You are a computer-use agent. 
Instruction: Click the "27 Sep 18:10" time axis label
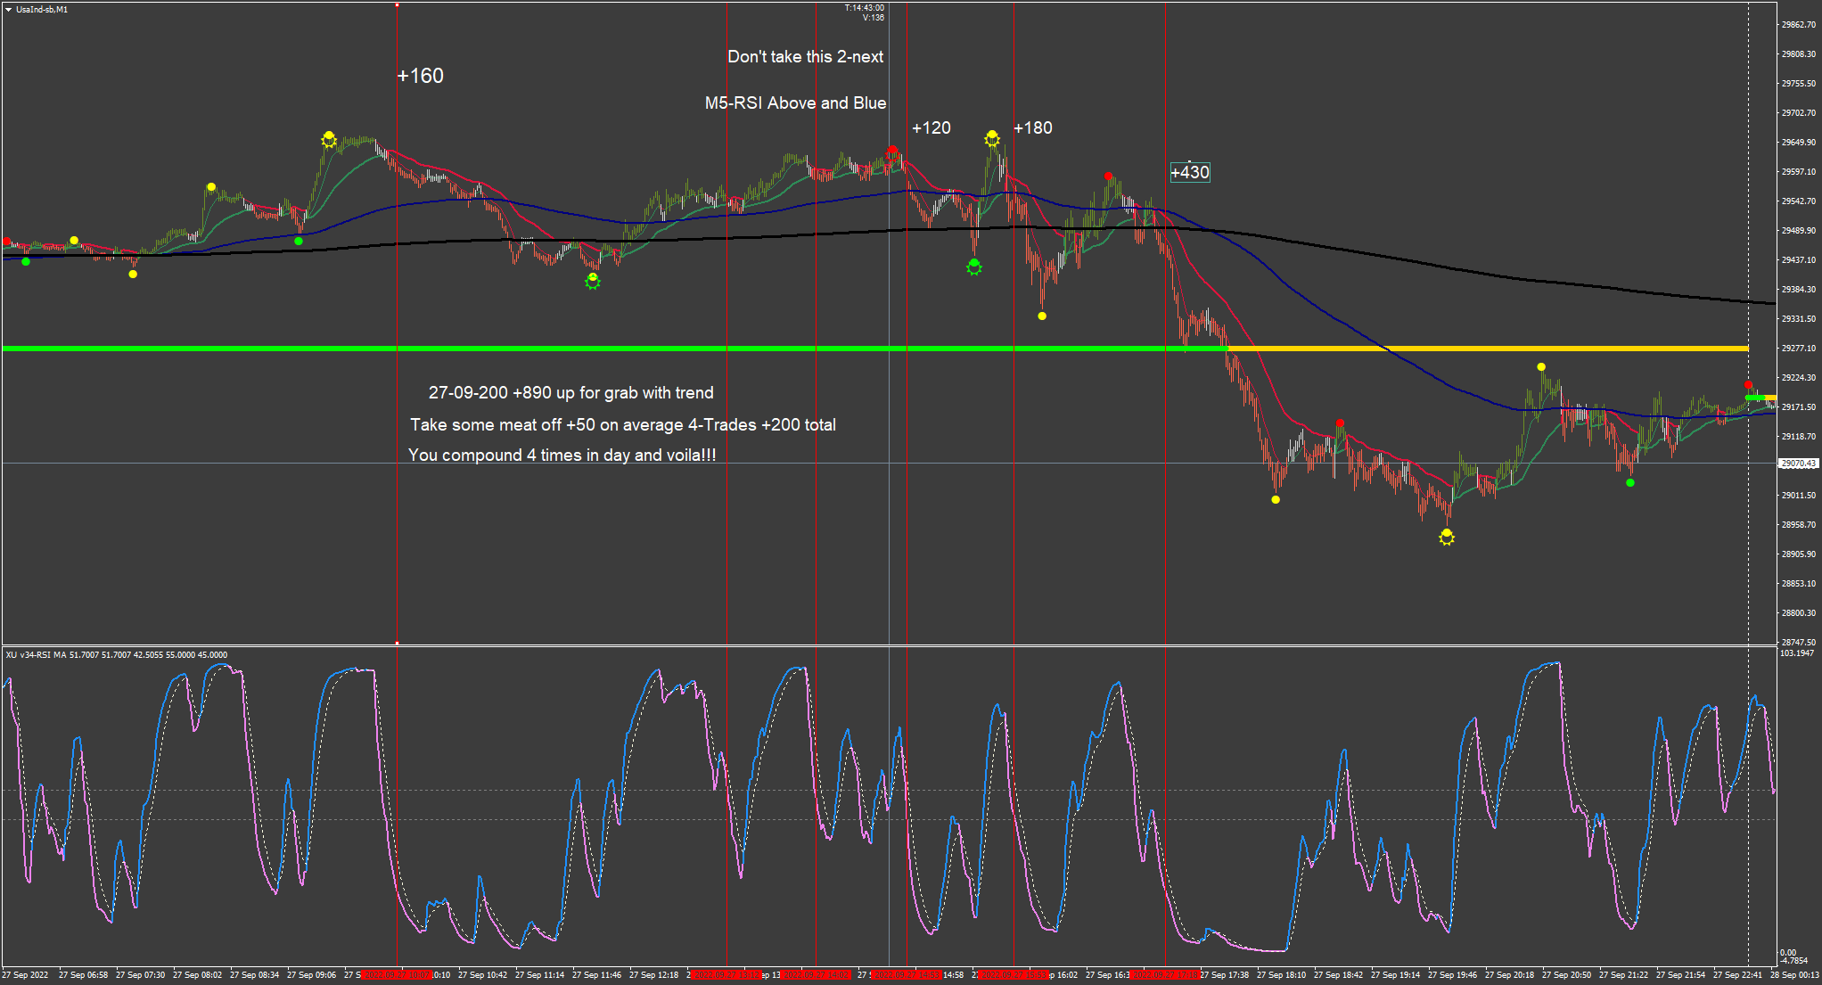click(1281, 975)
